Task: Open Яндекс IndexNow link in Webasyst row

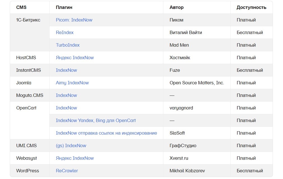Action: tap(75, 158)
